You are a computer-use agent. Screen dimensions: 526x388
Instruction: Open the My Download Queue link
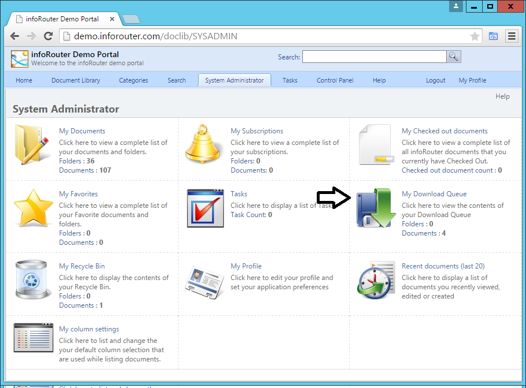click(x=434, y=194)
